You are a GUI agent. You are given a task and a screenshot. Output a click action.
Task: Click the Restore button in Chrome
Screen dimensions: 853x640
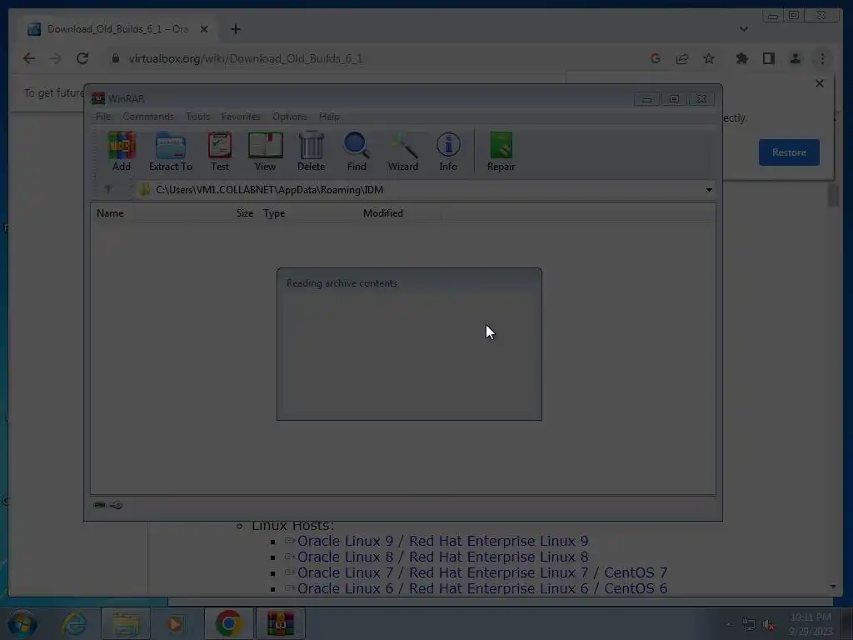pyautogui.click(x=789, y=152)
